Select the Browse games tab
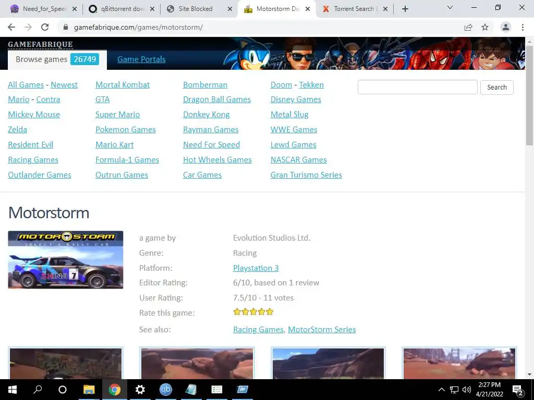 click(x=57, y=59)
